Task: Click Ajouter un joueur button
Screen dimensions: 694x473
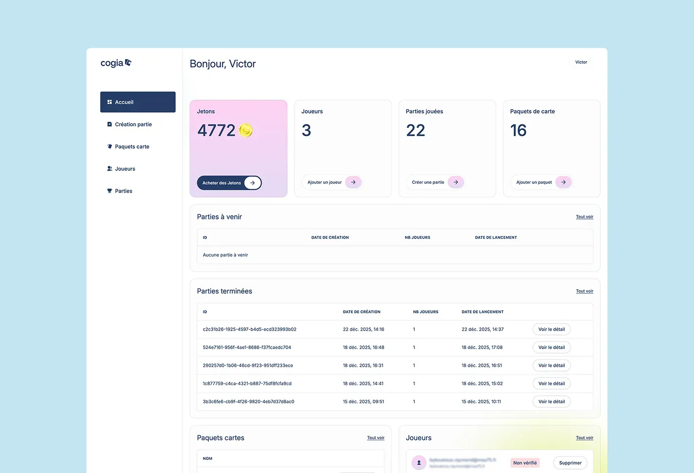Action: (332, 182)
